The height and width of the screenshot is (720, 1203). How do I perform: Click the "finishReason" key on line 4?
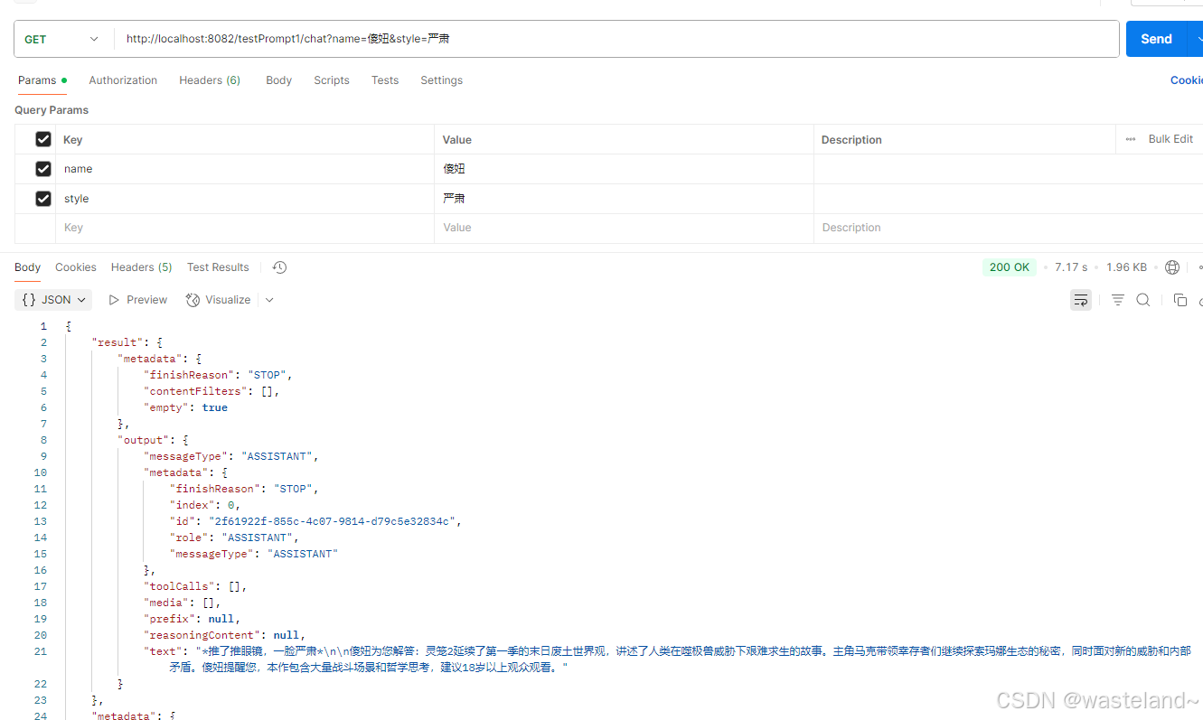click(x=188, y=375)
